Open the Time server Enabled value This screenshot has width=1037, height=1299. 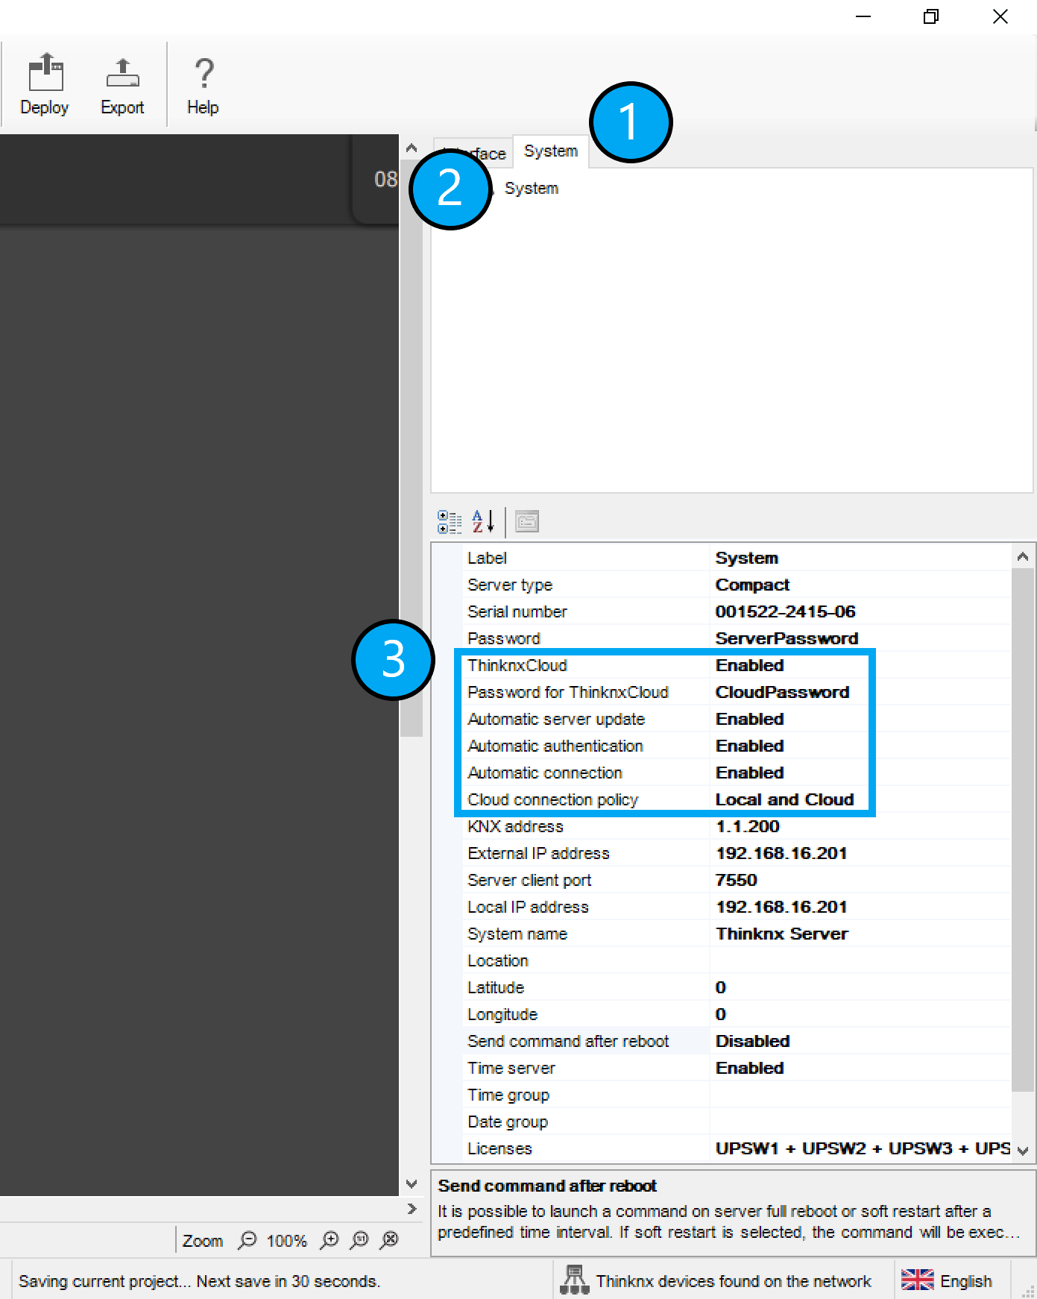click(857, 1068)
